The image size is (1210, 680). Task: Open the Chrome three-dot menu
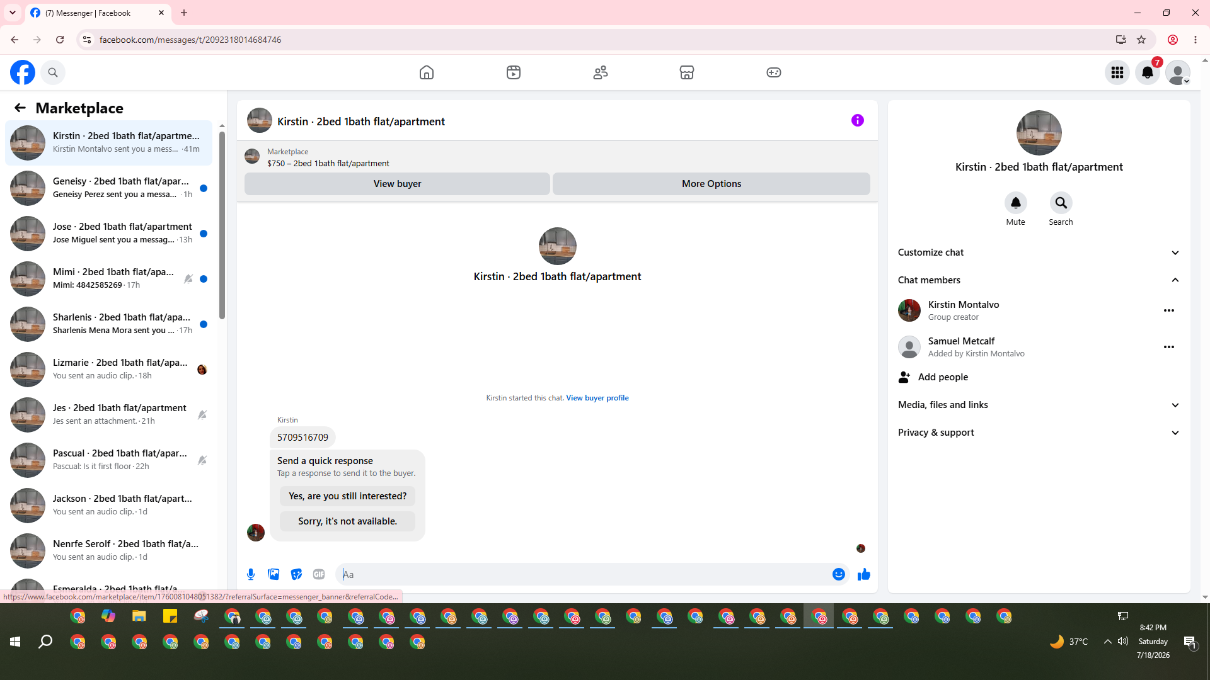click(1196, 40)
